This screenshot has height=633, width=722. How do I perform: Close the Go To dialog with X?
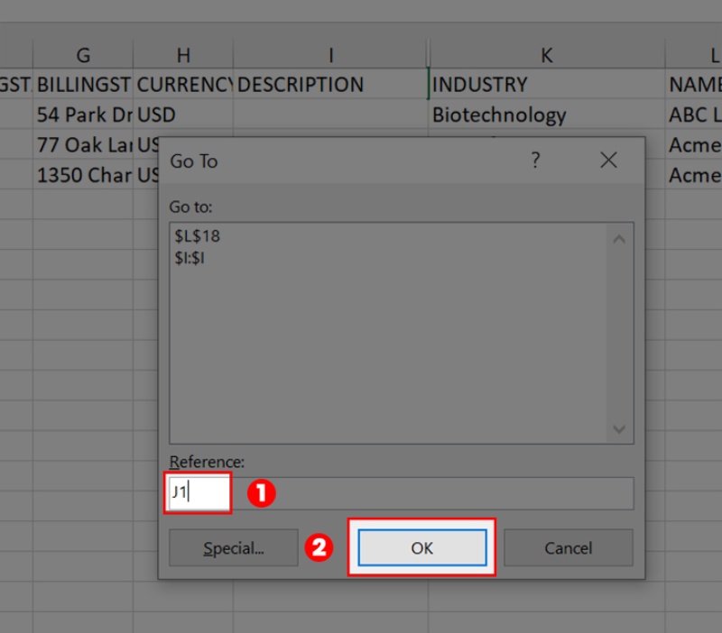tap(608, 161)
